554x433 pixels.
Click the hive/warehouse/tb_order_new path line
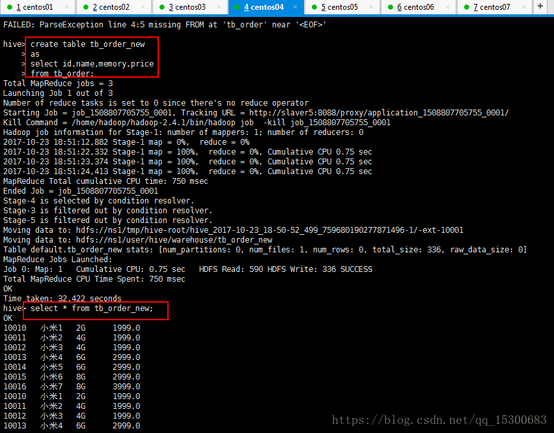point(138,240)
